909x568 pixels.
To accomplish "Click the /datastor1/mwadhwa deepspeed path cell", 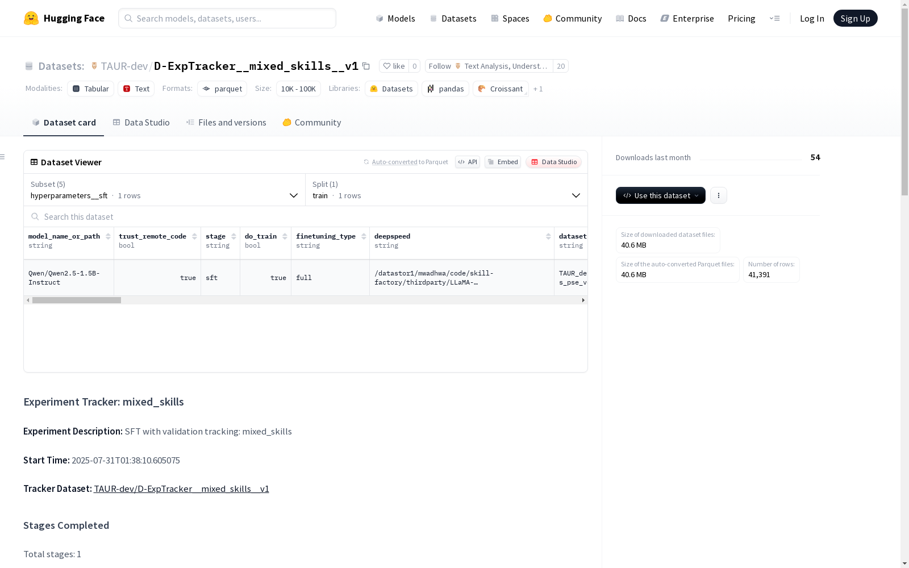I will click(462, 278).
